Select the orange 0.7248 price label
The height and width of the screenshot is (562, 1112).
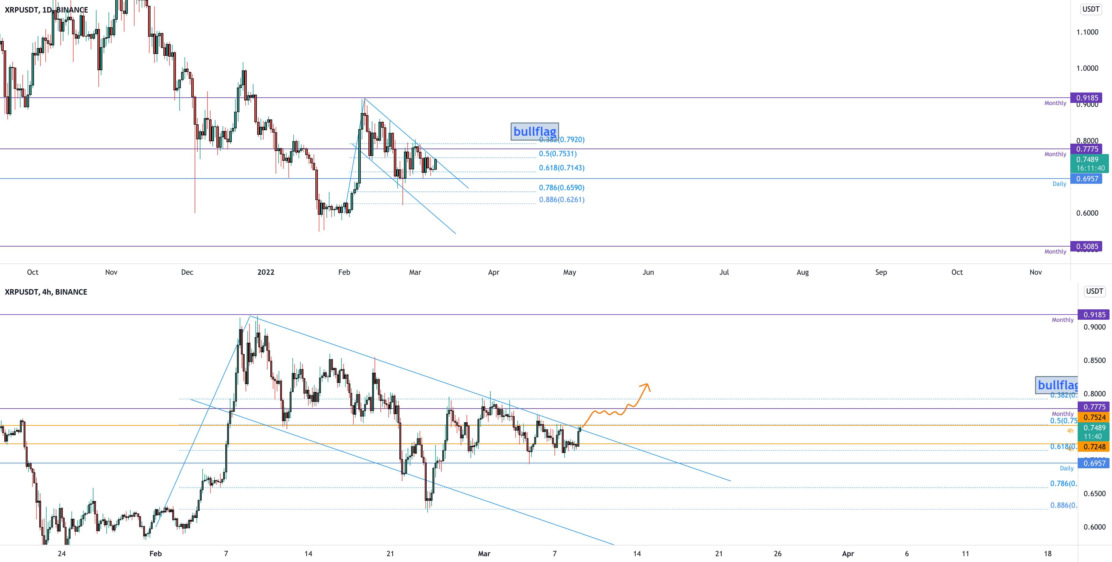[1093, 447]
